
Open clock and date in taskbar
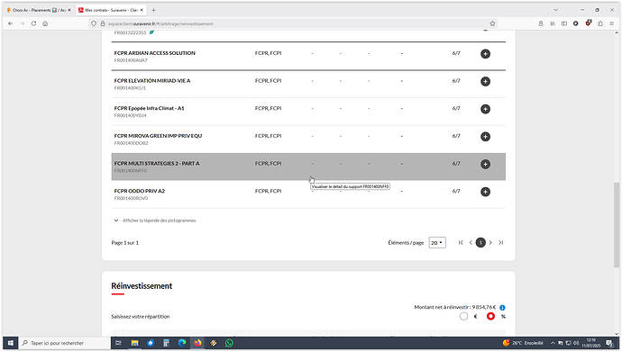pos(591,343)
